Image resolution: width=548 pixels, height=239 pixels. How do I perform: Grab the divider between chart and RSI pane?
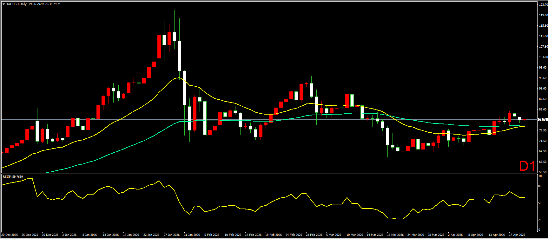(270, 173)
